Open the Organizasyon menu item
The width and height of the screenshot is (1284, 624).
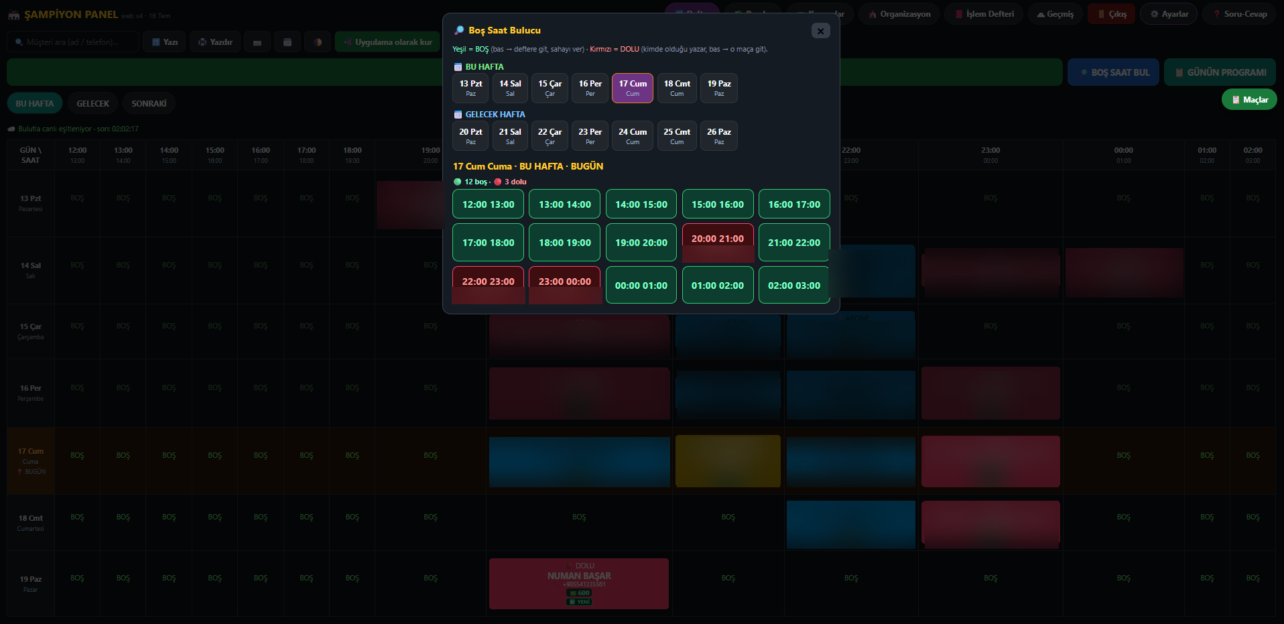coord(899,14)
